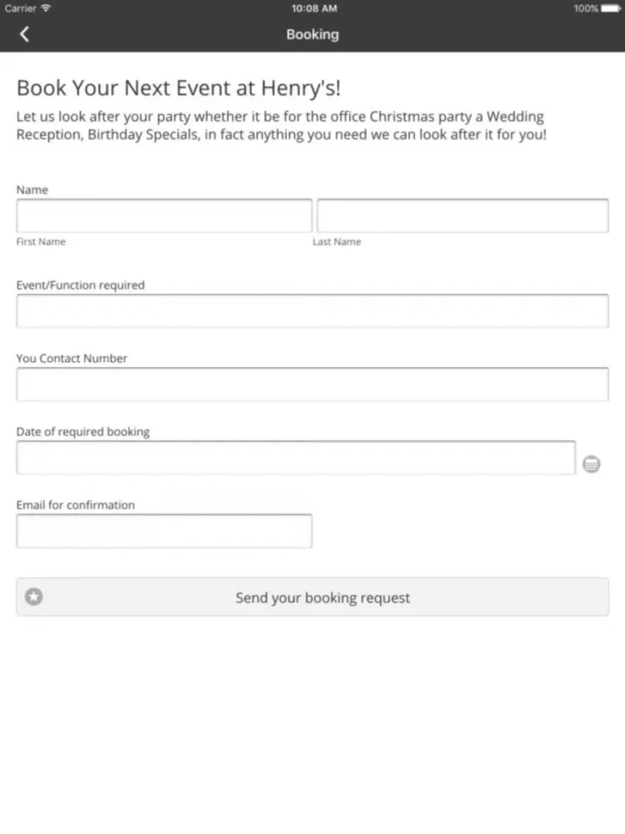Viewport: 625px width, 834px height.
Task: Click the Date of required booking field
Action: 296,457
